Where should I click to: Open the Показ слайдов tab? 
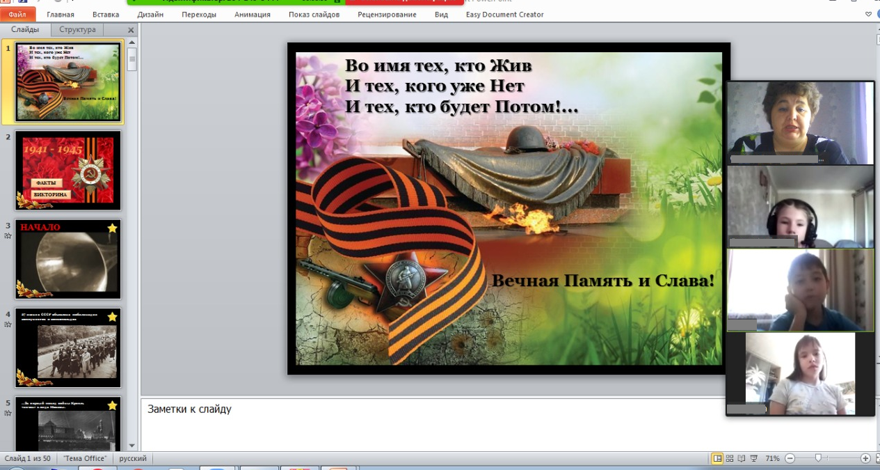(314, 15)
